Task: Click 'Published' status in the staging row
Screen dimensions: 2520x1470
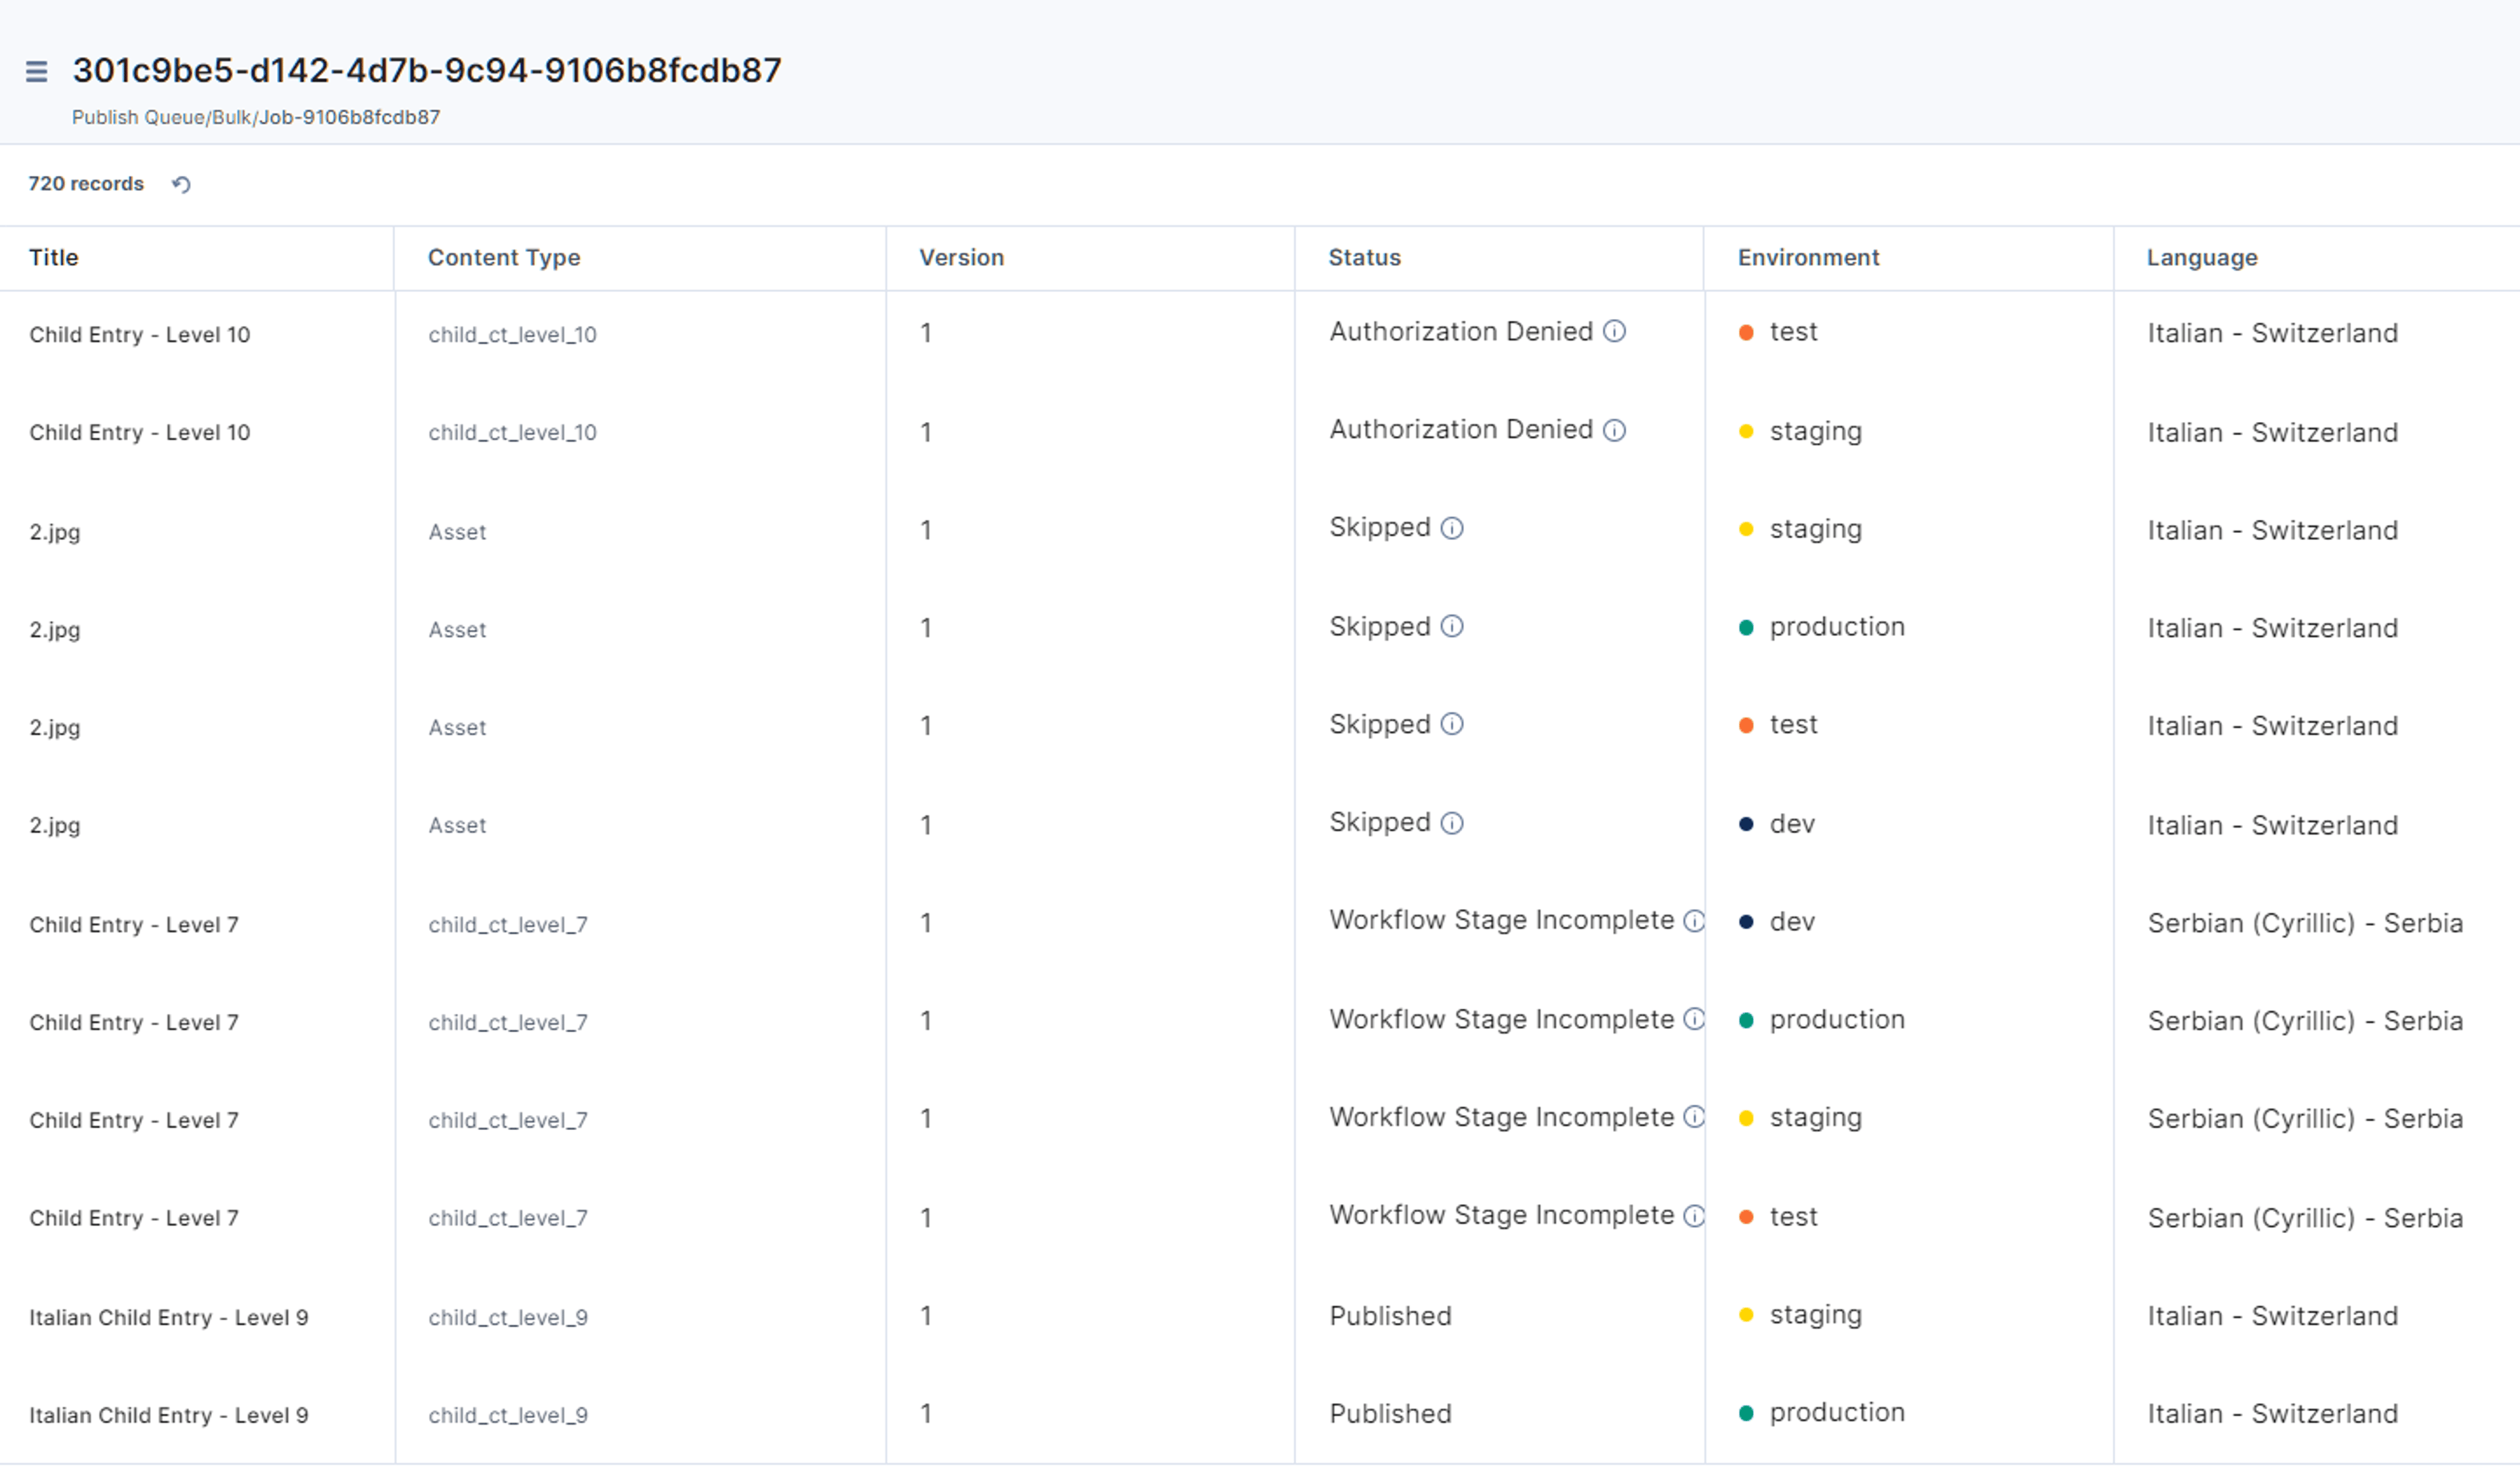Action: (1390, 1317)
